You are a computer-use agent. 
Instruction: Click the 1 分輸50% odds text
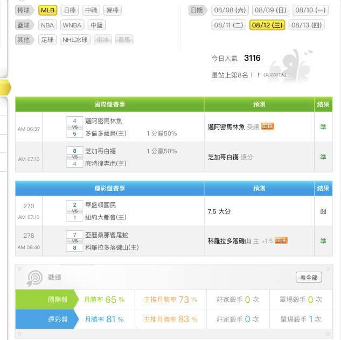pos(162,133)
